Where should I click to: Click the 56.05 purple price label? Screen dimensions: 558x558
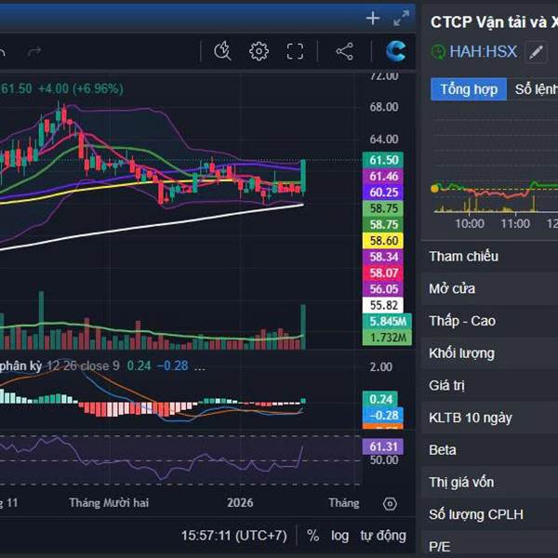click(x=383, y=289)
